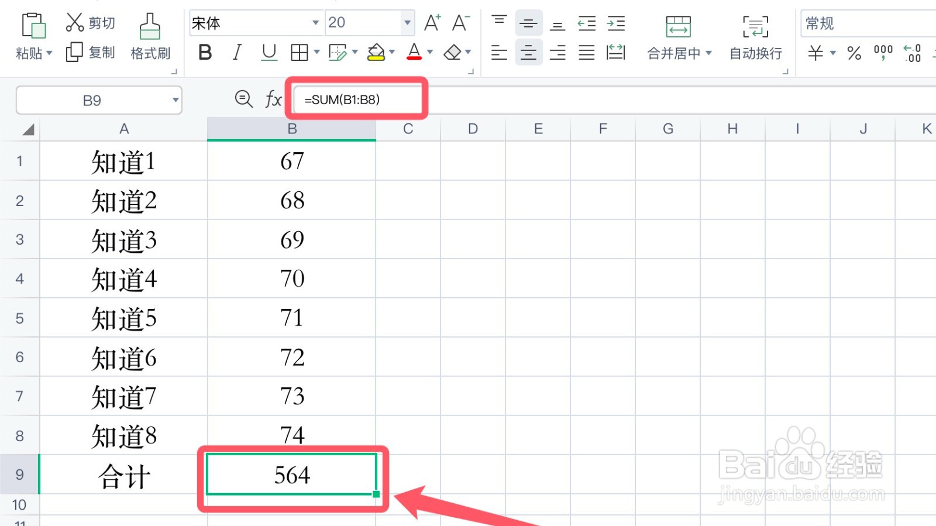
Task: Increase font size with A+ icon
Action: (432, 23)
